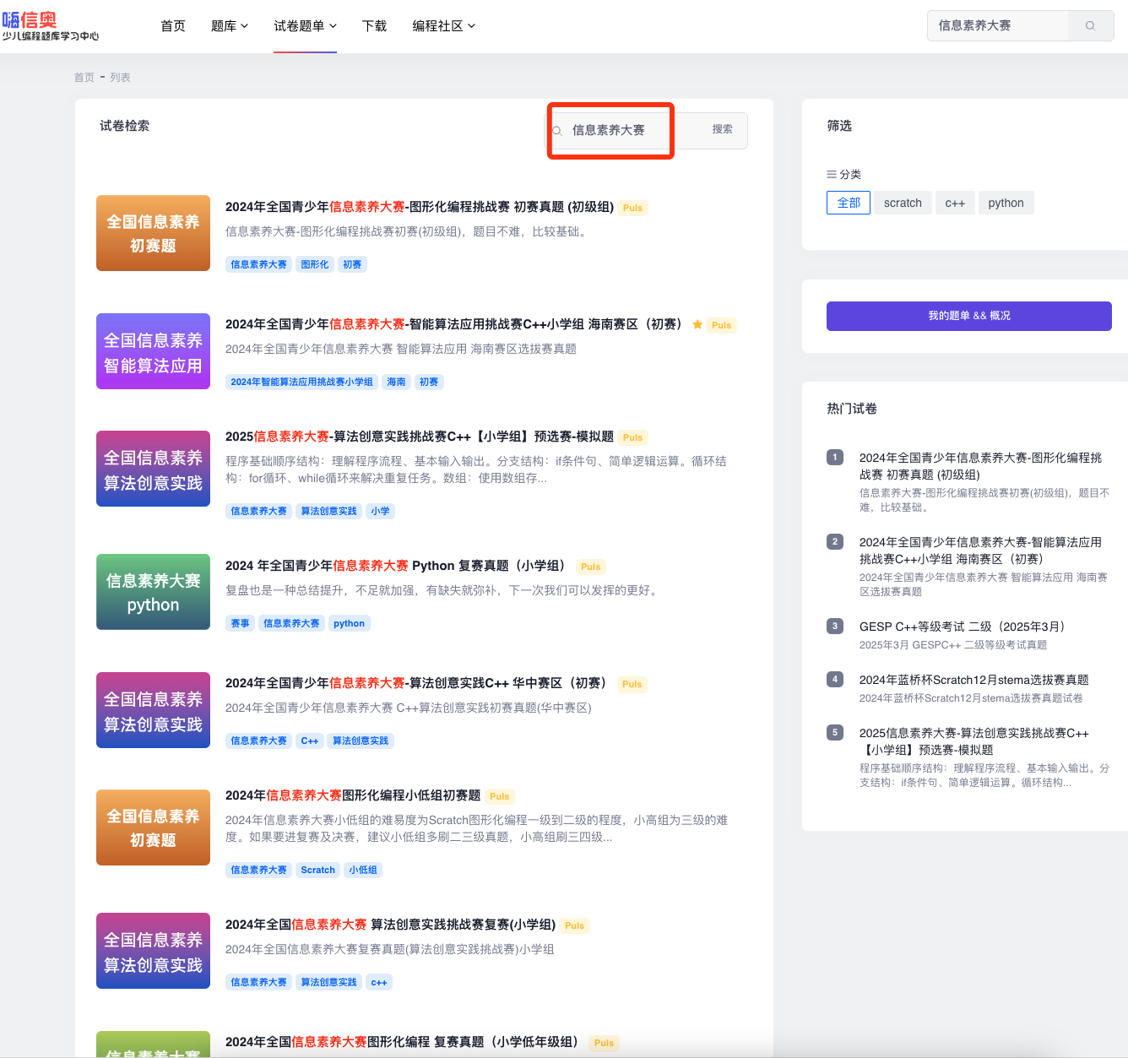Click the green 信息素养大赛 python thumbnail
The width and height of the screenshot is (1128, 1058).
point(153,592)
